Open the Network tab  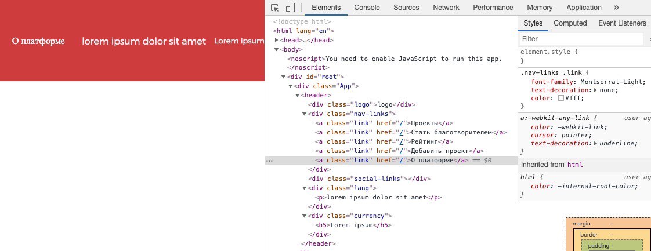[x=446, y=8]
